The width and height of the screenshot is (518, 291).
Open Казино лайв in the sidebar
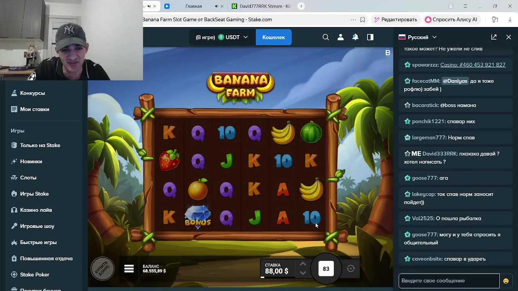[36, 210]
